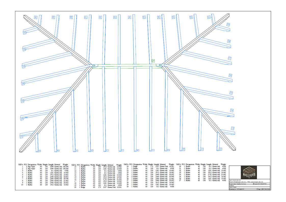Click 'Hip valley' in table row 2
Viewport: 286px width, 202px height.
(x=31, y=169)
